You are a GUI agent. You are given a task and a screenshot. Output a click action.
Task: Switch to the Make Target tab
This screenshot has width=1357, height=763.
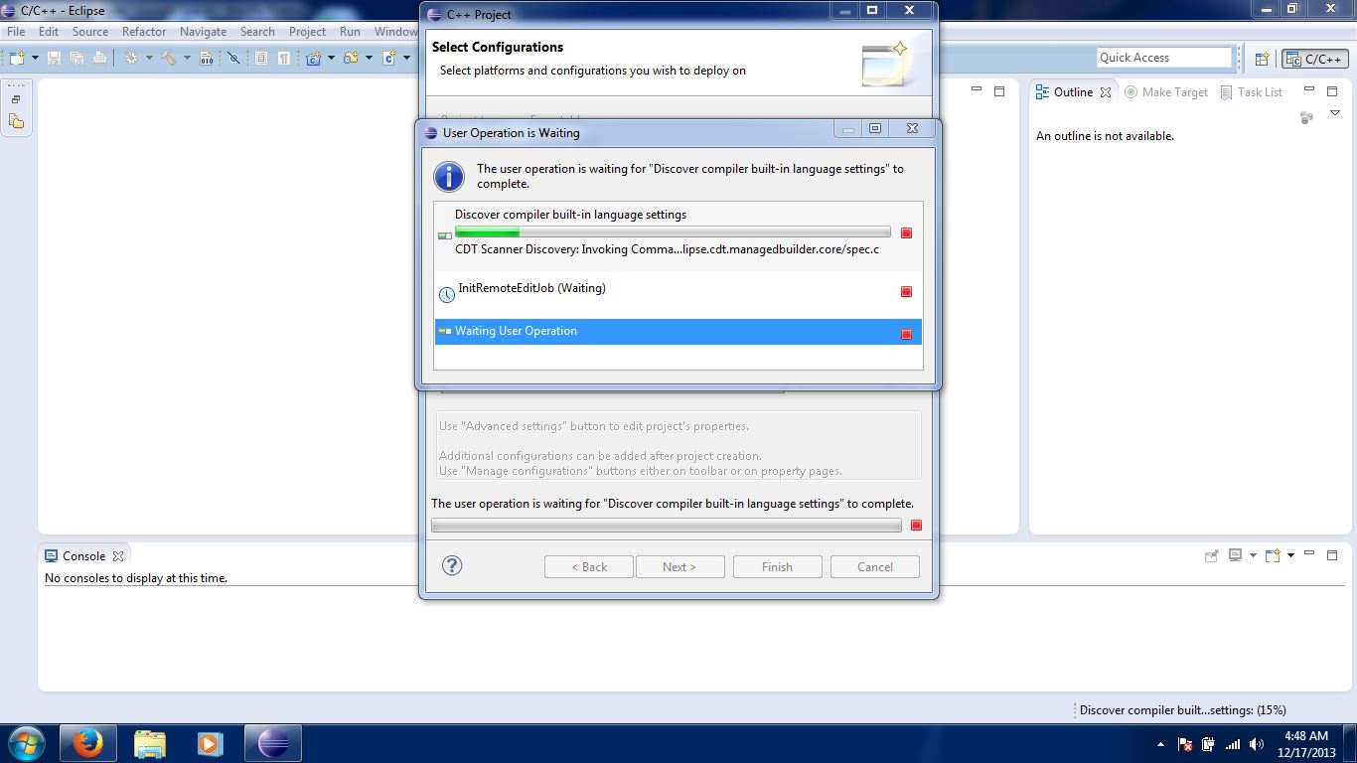click(1166, 91)
